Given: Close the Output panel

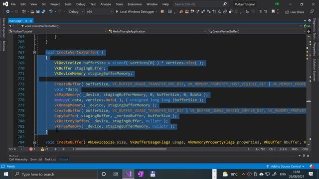Looking at the screenshot, I should click(x=308, y=156).
